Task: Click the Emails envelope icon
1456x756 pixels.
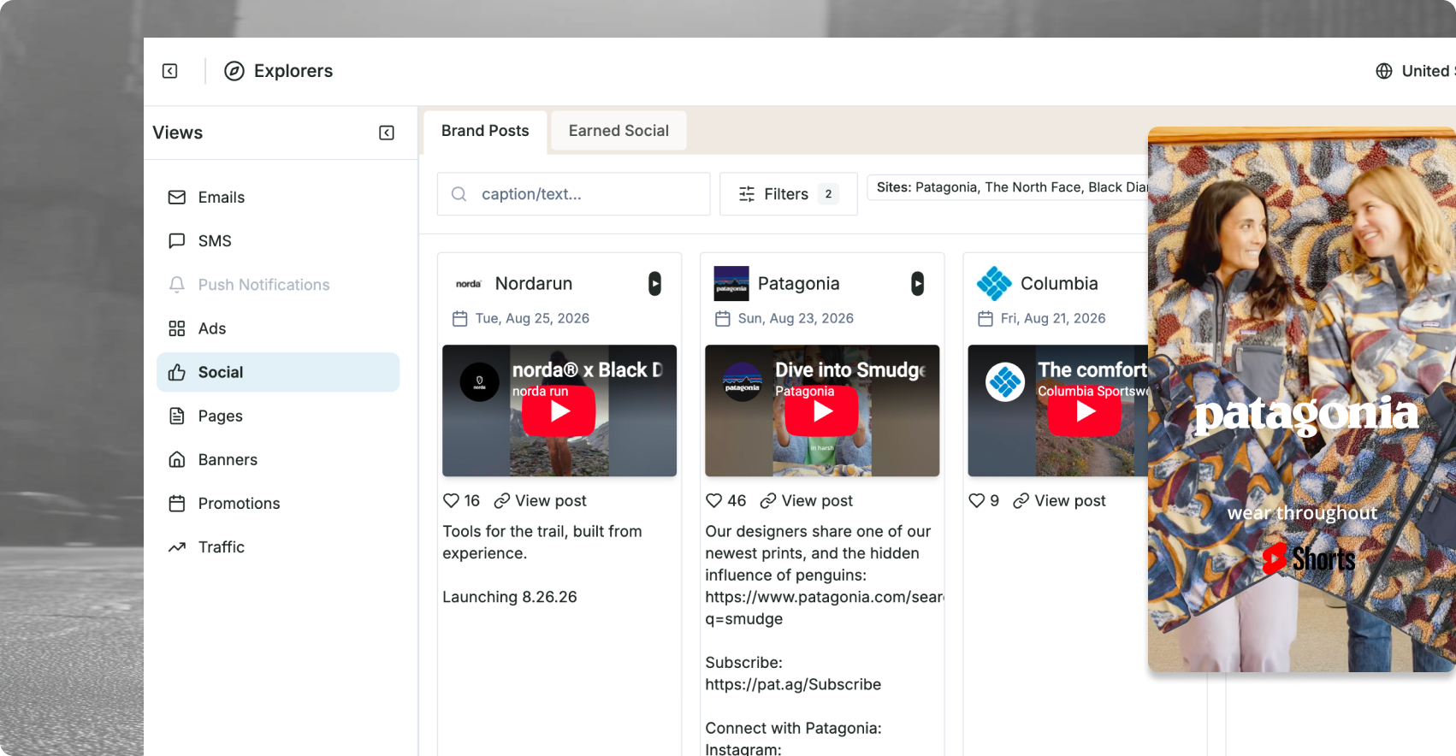Action: tap(177, 198)
